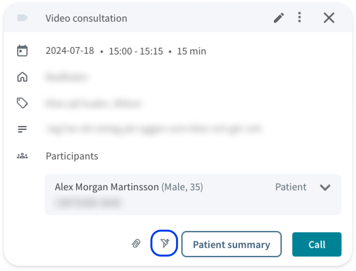Image resolution: width=356 pixels, height=271 pixels.
Task: Click the calendar date icon
Action: click(22, 50)
